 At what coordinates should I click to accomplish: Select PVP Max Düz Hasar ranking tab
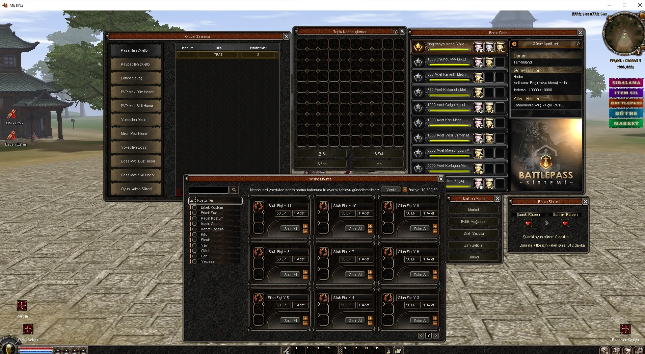point(137,92)
